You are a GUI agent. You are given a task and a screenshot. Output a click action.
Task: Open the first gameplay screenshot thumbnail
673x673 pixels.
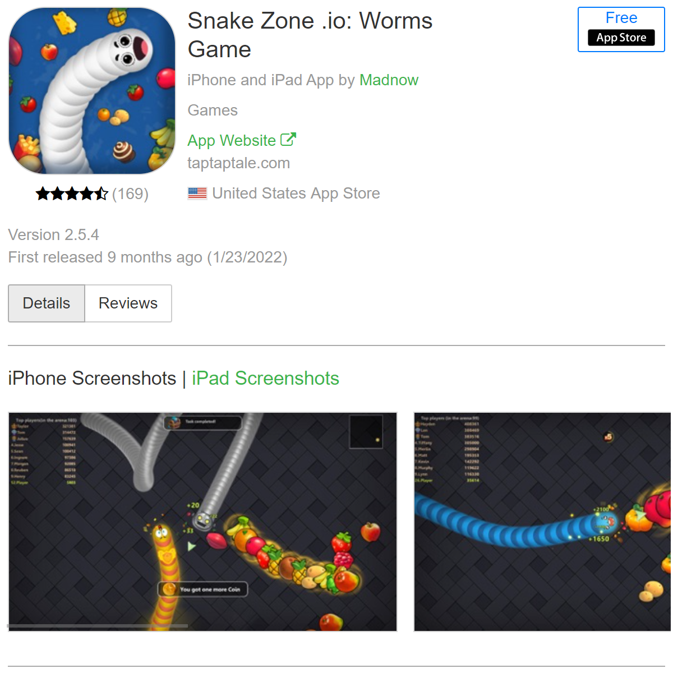[202, 522]
